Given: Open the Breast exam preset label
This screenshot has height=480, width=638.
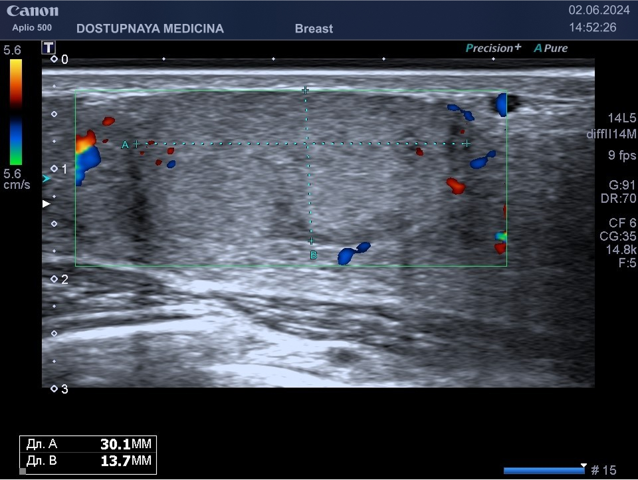Looking at the screenshot, I should [314, 29].
